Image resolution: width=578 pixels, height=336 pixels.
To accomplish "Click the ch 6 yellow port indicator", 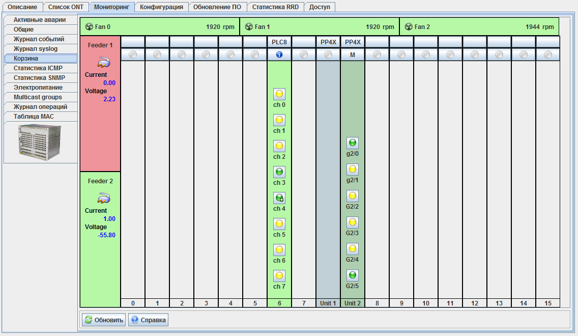I will pos(279,249).
